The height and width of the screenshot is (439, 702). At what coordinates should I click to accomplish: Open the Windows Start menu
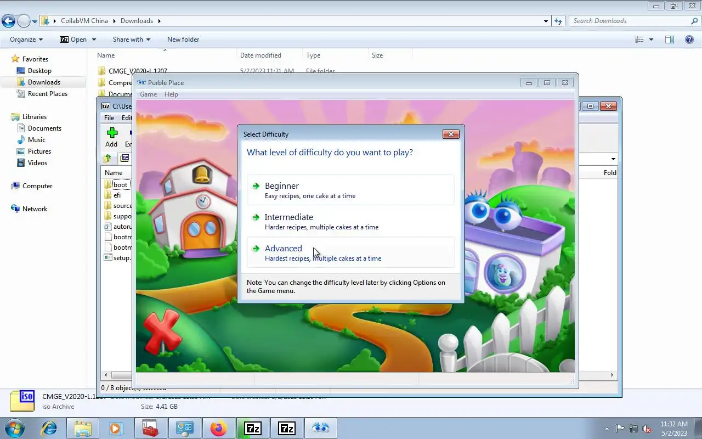[15, 428]
